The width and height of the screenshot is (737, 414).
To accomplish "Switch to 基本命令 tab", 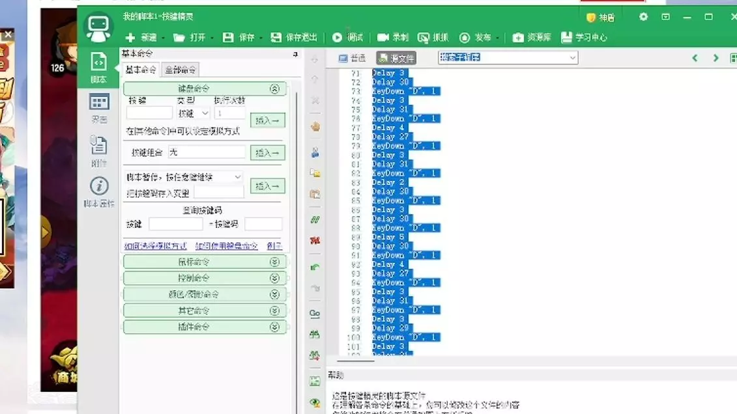I will [141, 70].
